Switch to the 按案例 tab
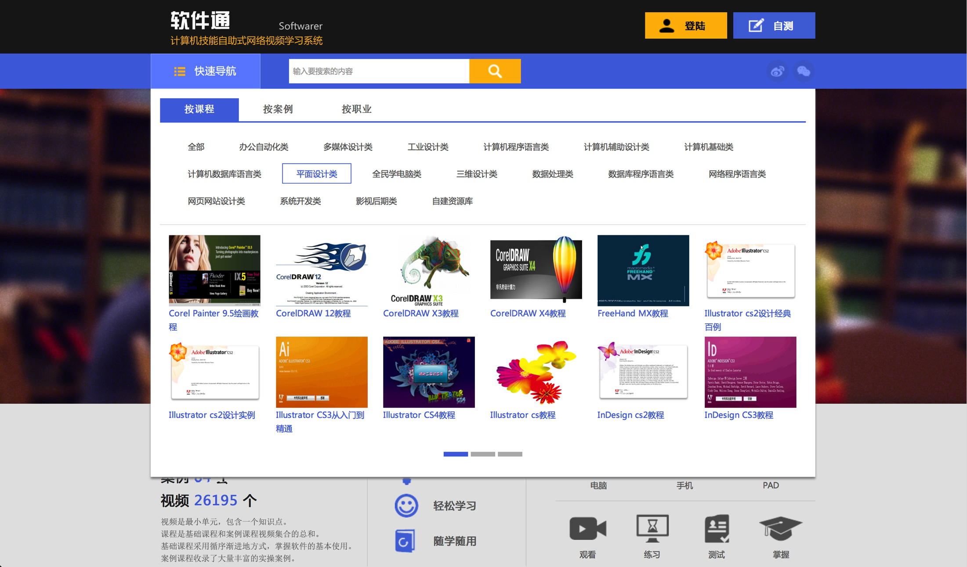Viewport: 967px width, 567px height. [278, 109]
